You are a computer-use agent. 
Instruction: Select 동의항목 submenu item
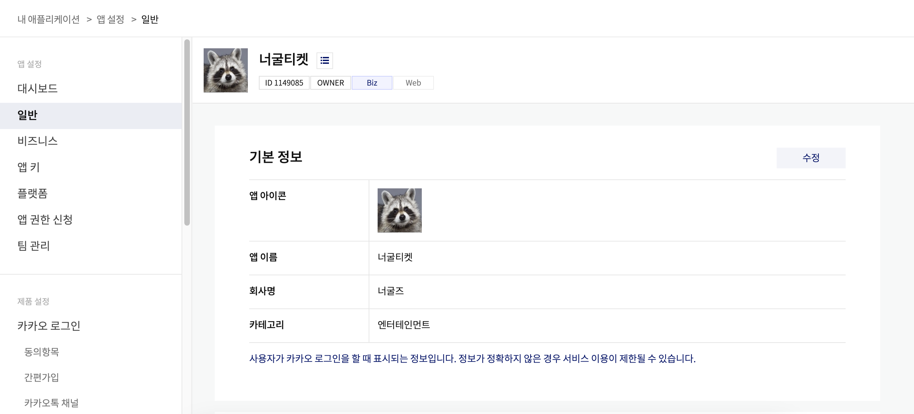(41, 352)
